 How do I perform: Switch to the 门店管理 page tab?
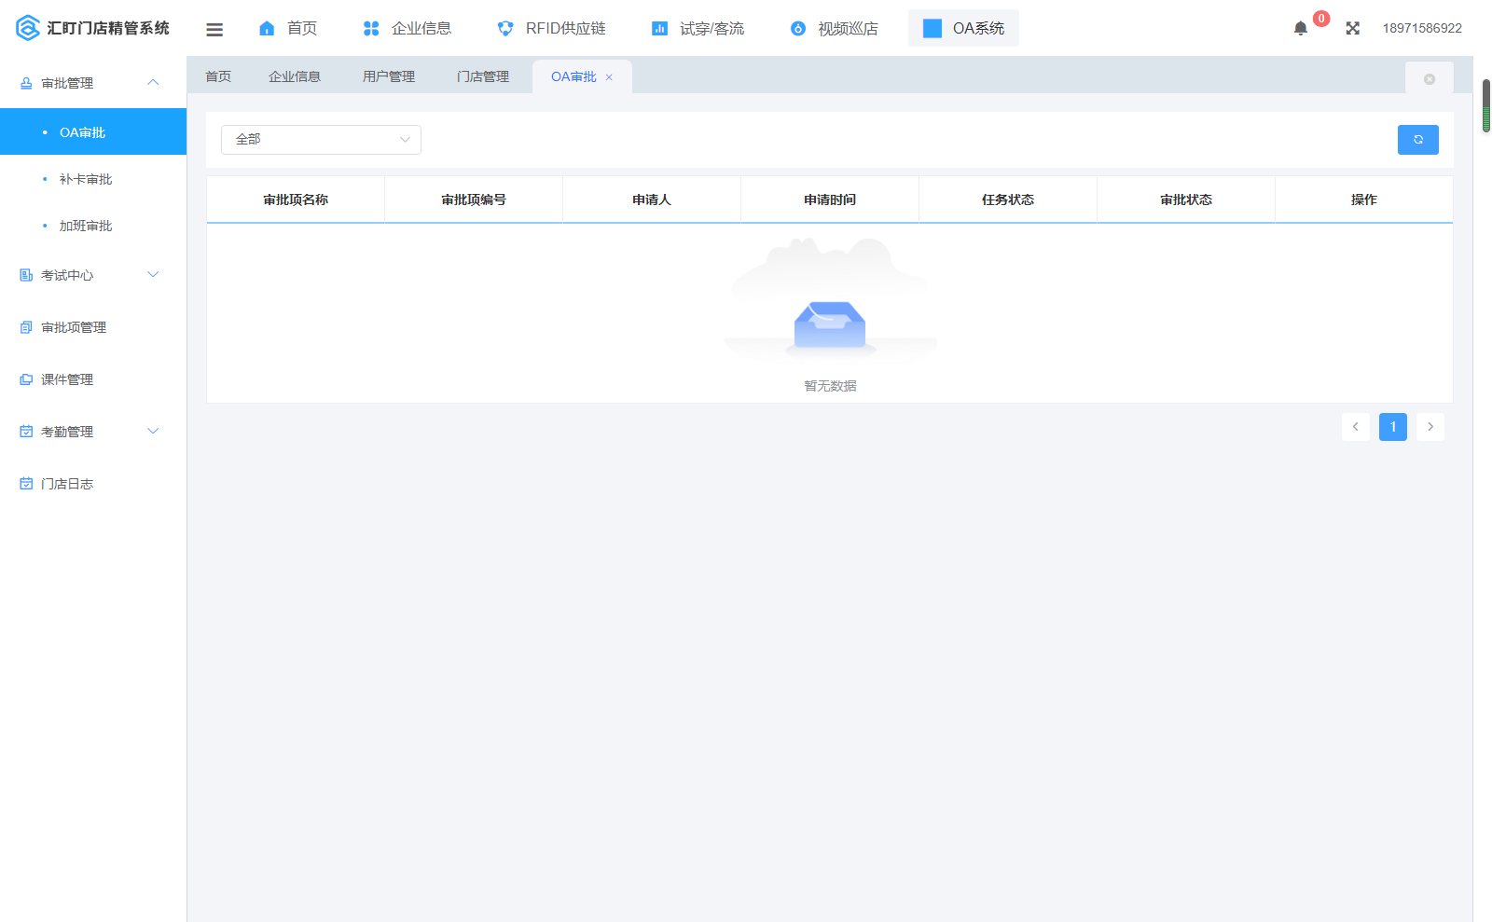pyautogui.click(x=483, y=76)
